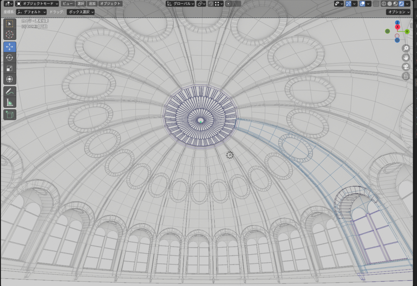The image size is (417, 286).
Task: Click the カメラ・透視投影 view label
Action: [35, 21]
